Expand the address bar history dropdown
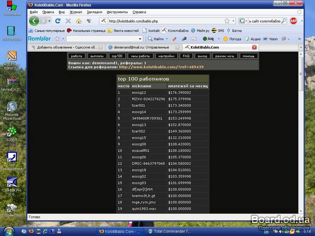The width and height of the screenshot is (315, 236). (233, 21)
